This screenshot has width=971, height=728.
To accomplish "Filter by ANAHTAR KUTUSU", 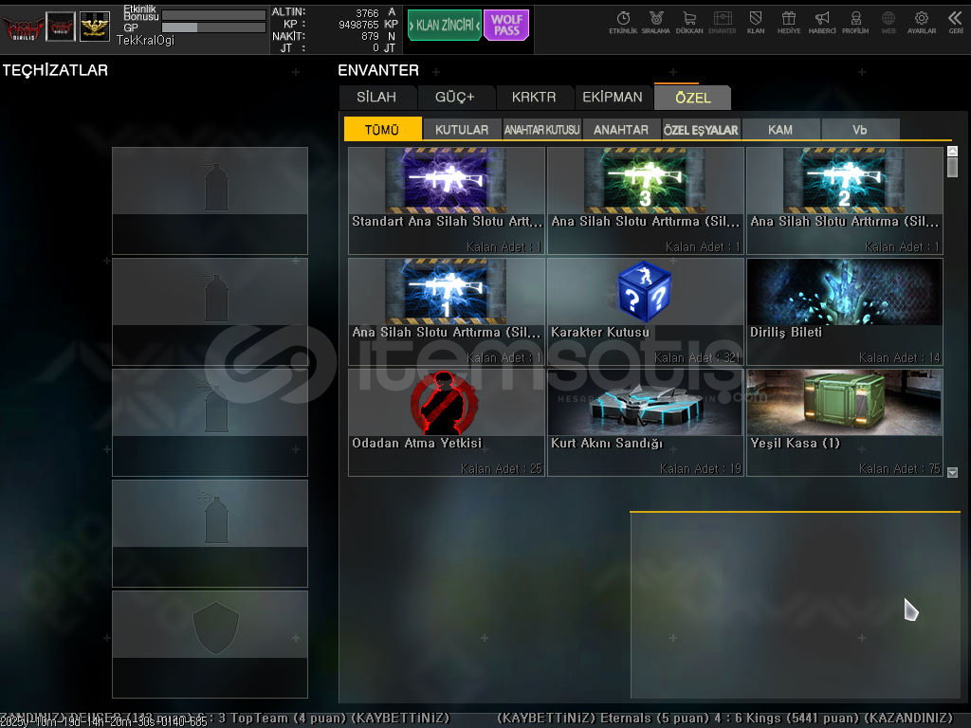I will pyautogui.click(x=541, y=129).
